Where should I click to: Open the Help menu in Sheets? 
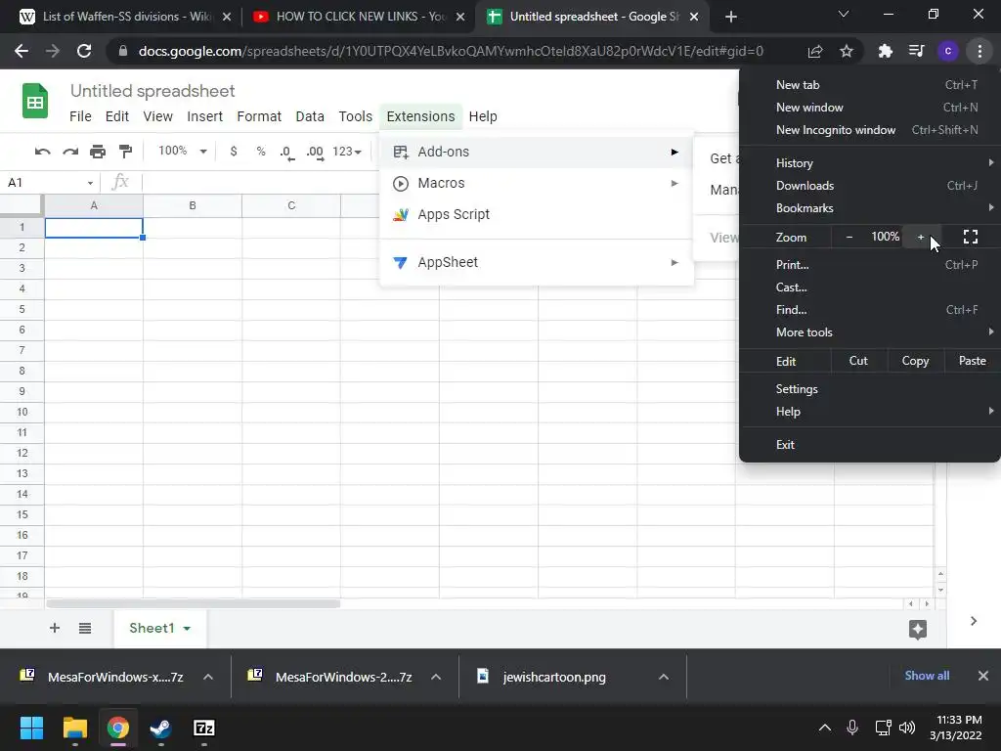(x=483, y=116)
